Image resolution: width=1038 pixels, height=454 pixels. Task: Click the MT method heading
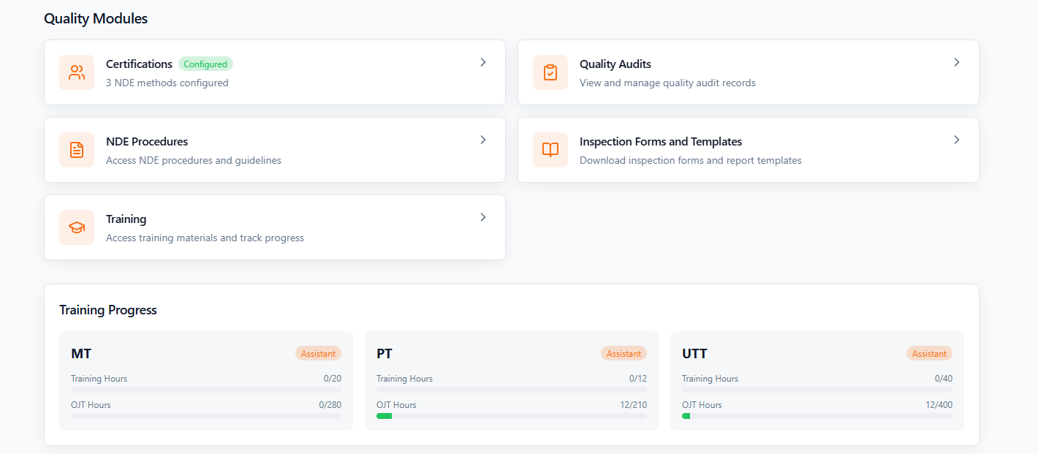tap(81, 354)
